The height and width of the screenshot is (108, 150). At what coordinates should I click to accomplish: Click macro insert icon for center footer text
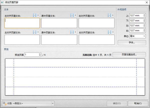(x=72, y=32)
